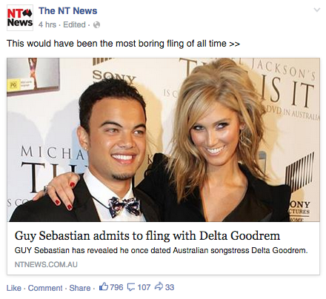Click the Share button
326x299 pixels.
tap(80, 288)
